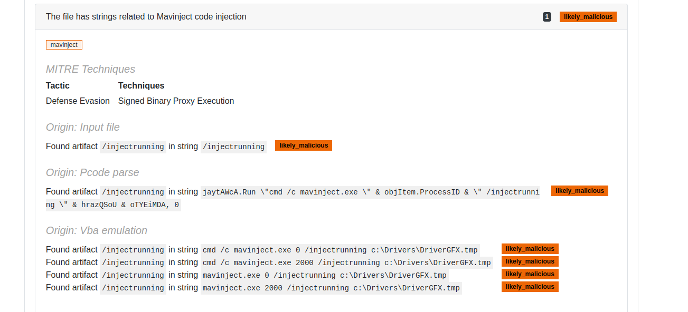Click mavinject.exe 2000 /injectrunning code string
The image size is (688, 312).
pos(331,288)
